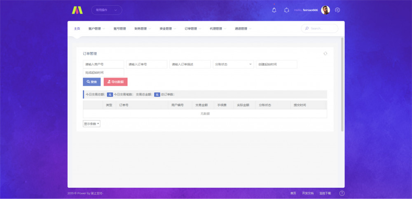Expand the 账户管理 menu
This screenshot has height=199, width=412.
tap(96, 29)
